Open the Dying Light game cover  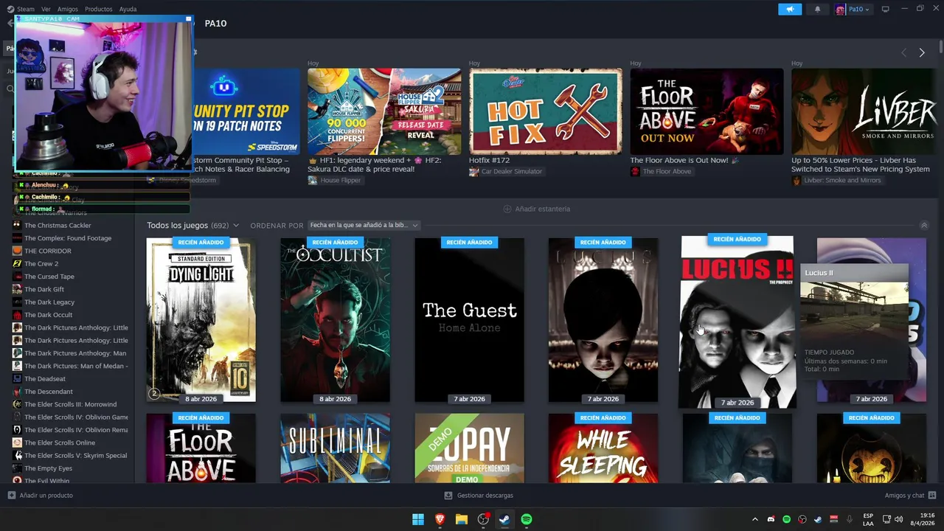(201, 319)
